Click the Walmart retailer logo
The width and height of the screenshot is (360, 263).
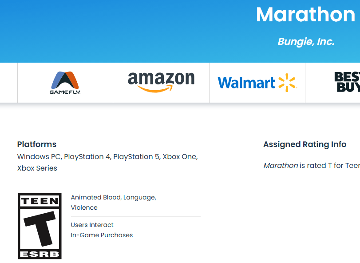tap(257, 82)
